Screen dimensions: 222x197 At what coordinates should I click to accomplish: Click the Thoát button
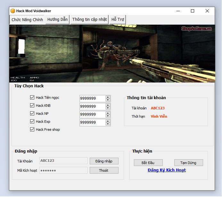(x=104, y=170)
